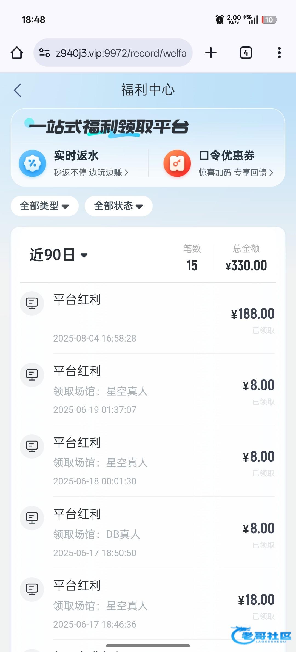Screen dimensions: 296x652
Task: Tap the browser home icon
Action: coord(17,53)
